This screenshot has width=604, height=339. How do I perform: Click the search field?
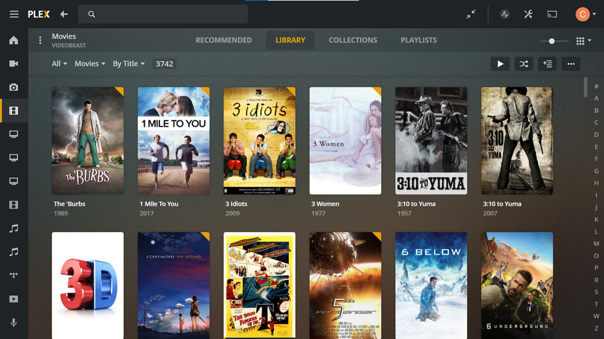coord(163,14)
